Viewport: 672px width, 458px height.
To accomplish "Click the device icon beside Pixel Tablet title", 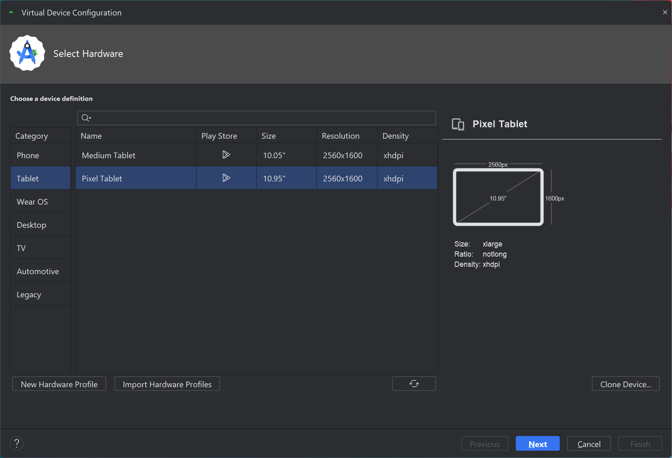I will (x=458, y=124).
